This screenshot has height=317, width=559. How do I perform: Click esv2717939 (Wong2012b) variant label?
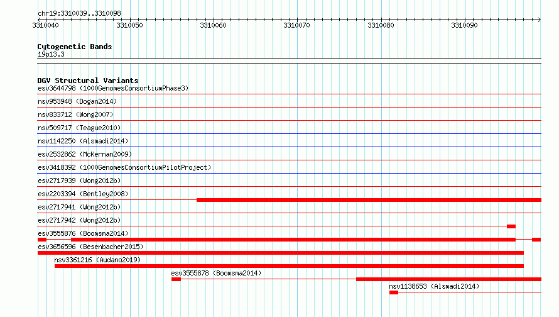79,181
